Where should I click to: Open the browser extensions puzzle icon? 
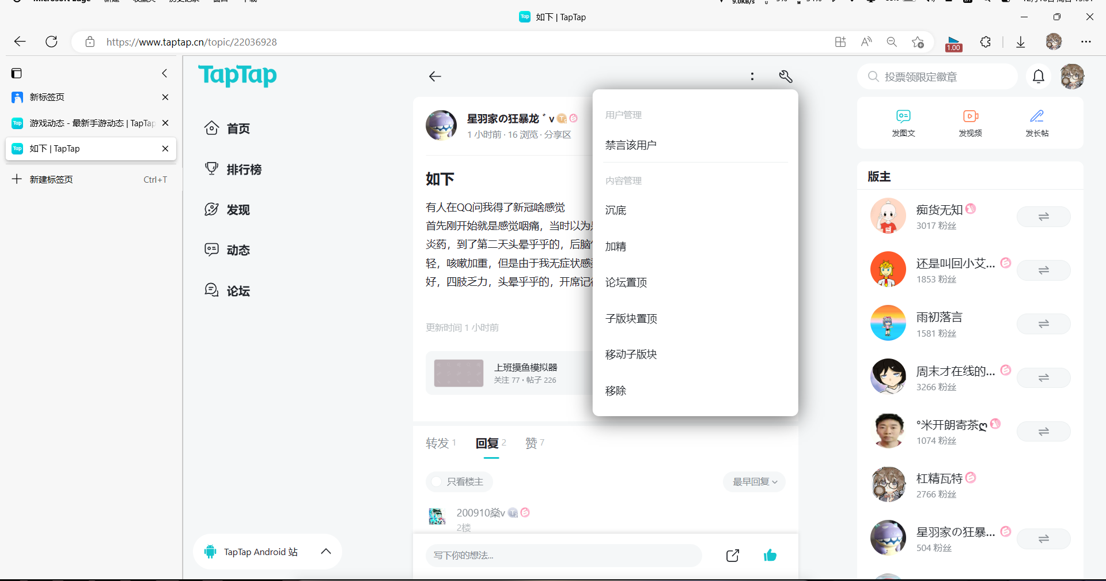986,41
